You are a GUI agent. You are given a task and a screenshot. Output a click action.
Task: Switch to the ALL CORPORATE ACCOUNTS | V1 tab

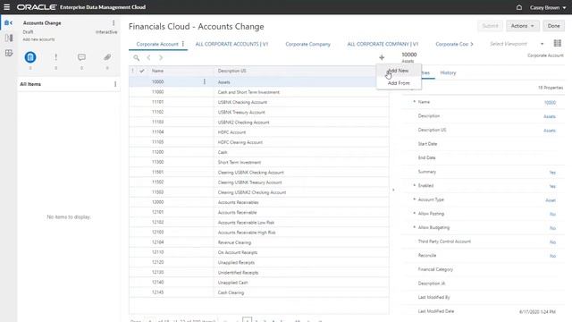tap(231, 44)
